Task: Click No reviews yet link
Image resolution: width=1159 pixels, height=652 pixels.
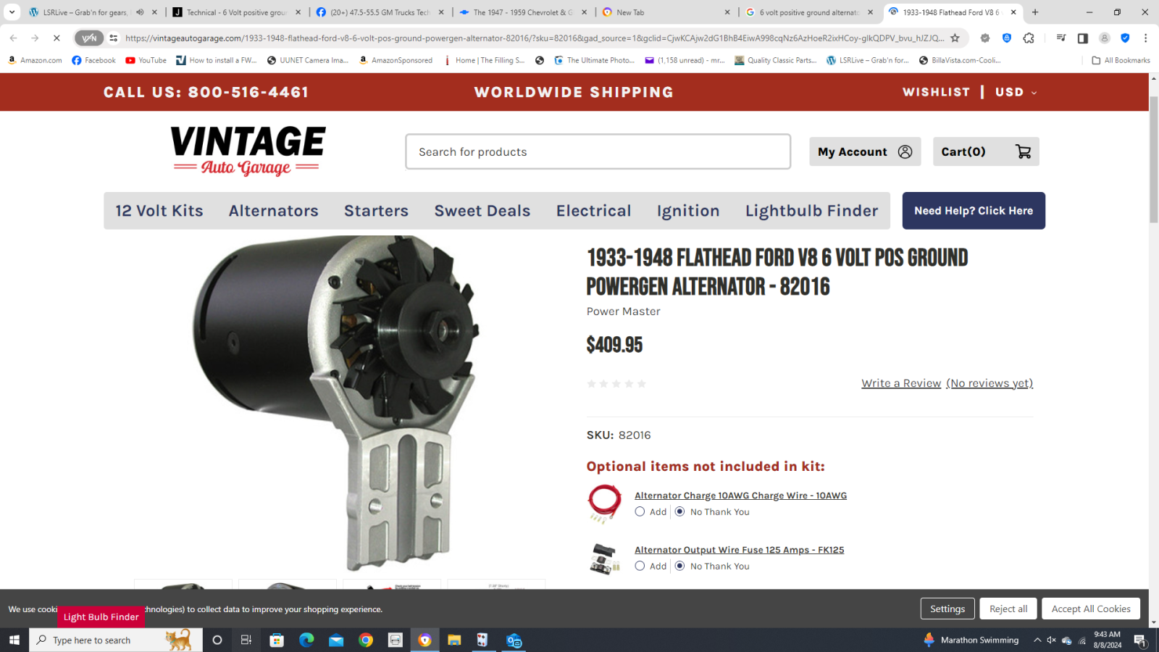Action: [x=989, y=383]
